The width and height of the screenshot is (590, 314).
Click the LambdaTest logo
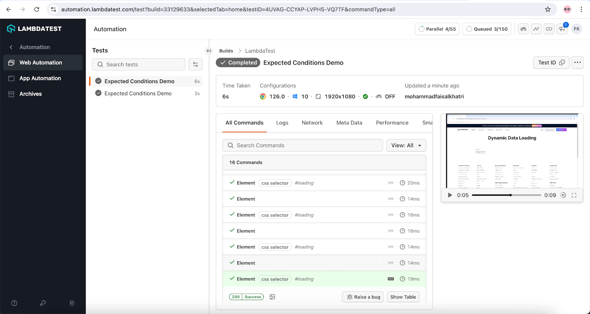click(x=34, y=29)
